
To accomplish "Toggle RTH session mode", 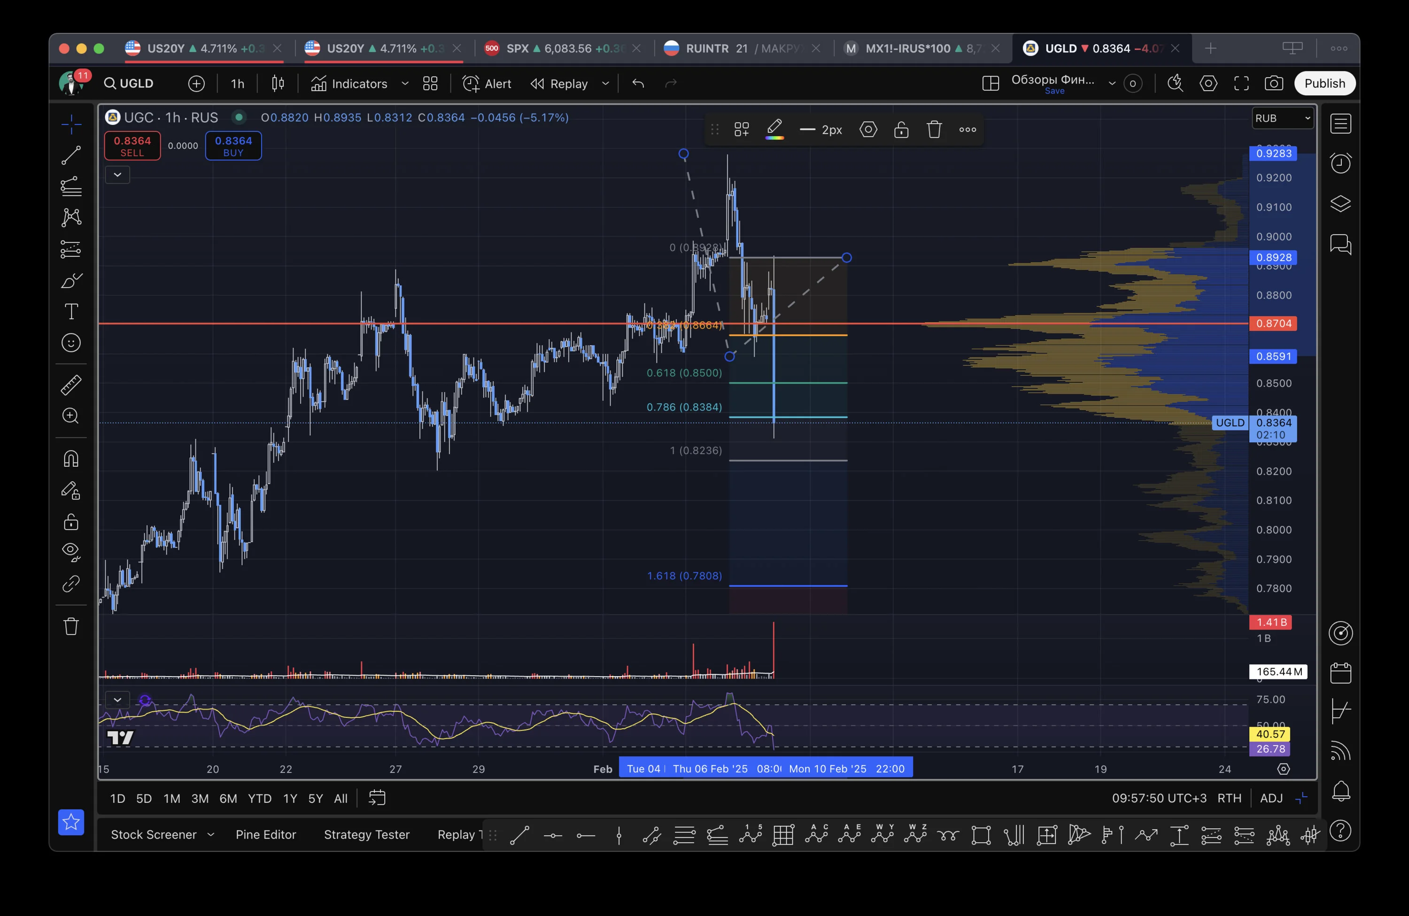I will pyautogui.click(x=1229, y=798).
